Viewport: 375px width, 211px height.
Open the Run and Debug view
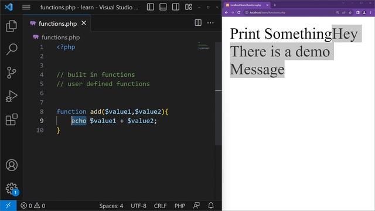pyautogui.click(x=11, y=96)
